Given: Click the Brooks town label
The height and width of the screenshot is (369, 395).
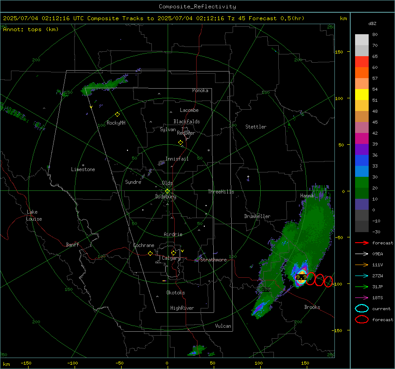Looking at the screenshot, I should (312, 307).
